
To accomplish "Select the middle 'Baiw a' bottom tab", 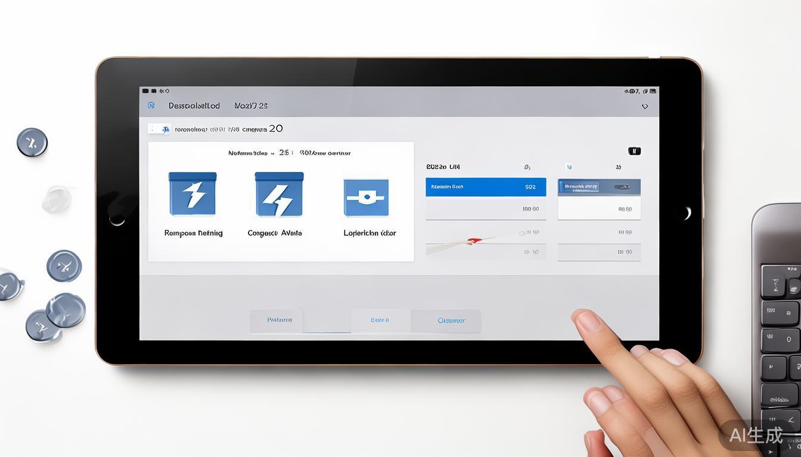I will pos(380,320).
